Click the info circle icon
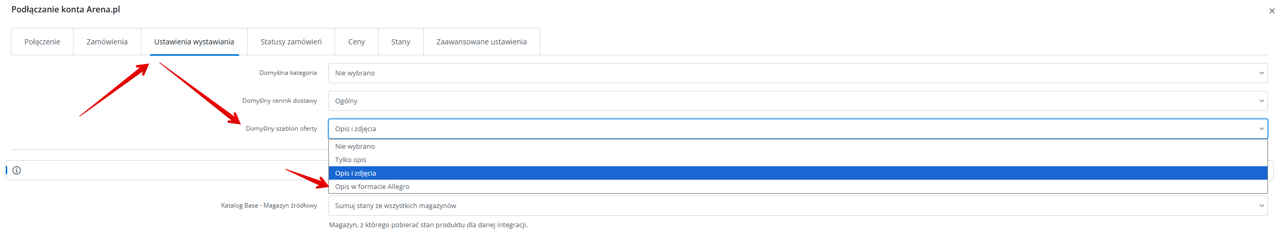The width and height of the screenshot is (1283, 237). (17, 170)
